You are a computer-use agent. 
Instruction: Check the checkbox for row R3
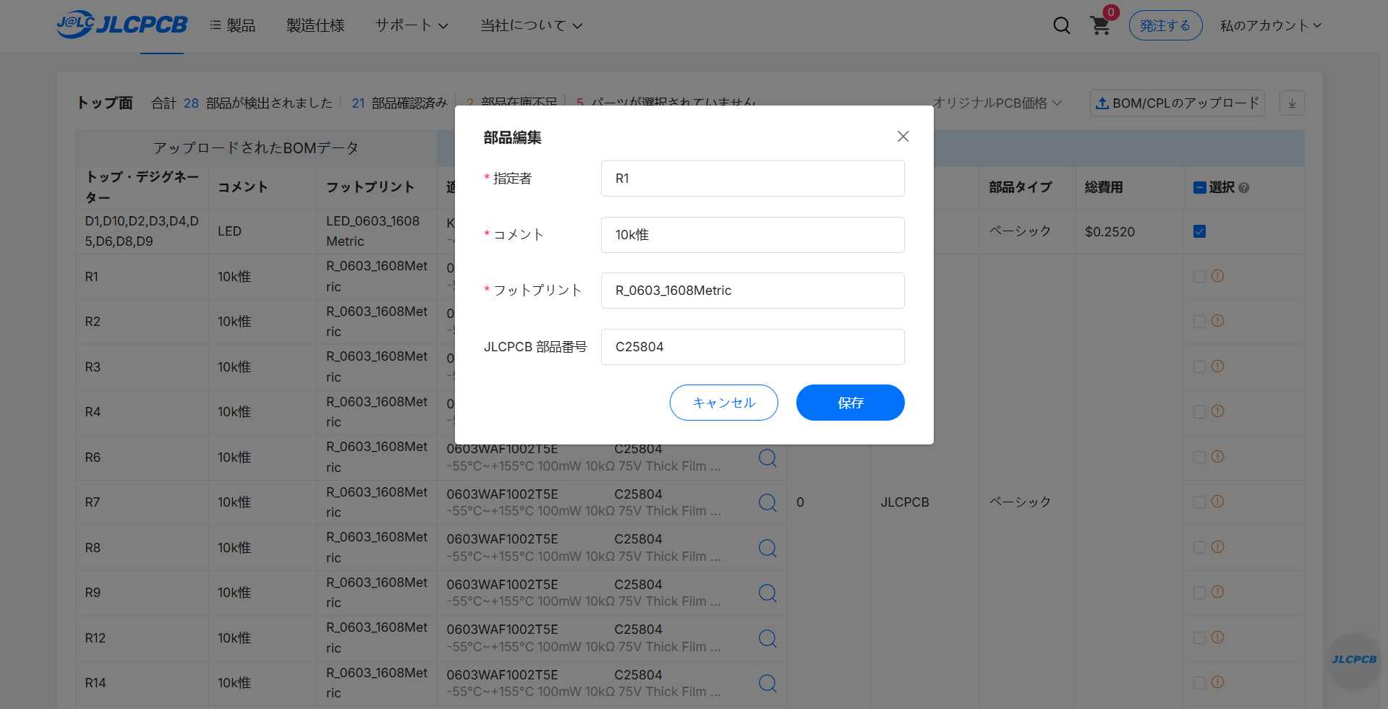pyautogui.click(x=1199, y=366)
